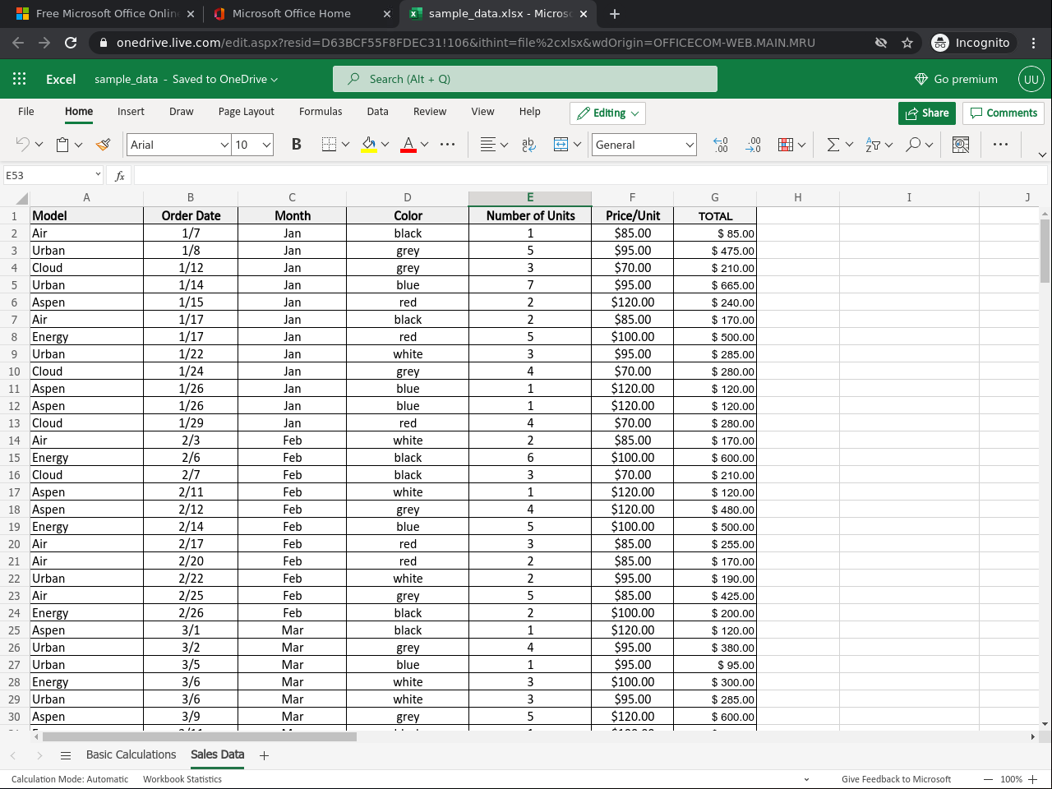Switch to the Formulas ribbon tab
1052x789 pixels.
(321, 112)
